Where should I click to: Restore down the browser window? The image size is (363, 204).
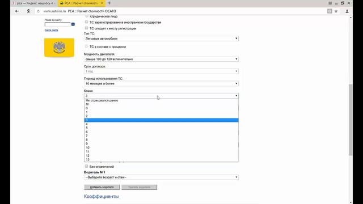point(343,3)
